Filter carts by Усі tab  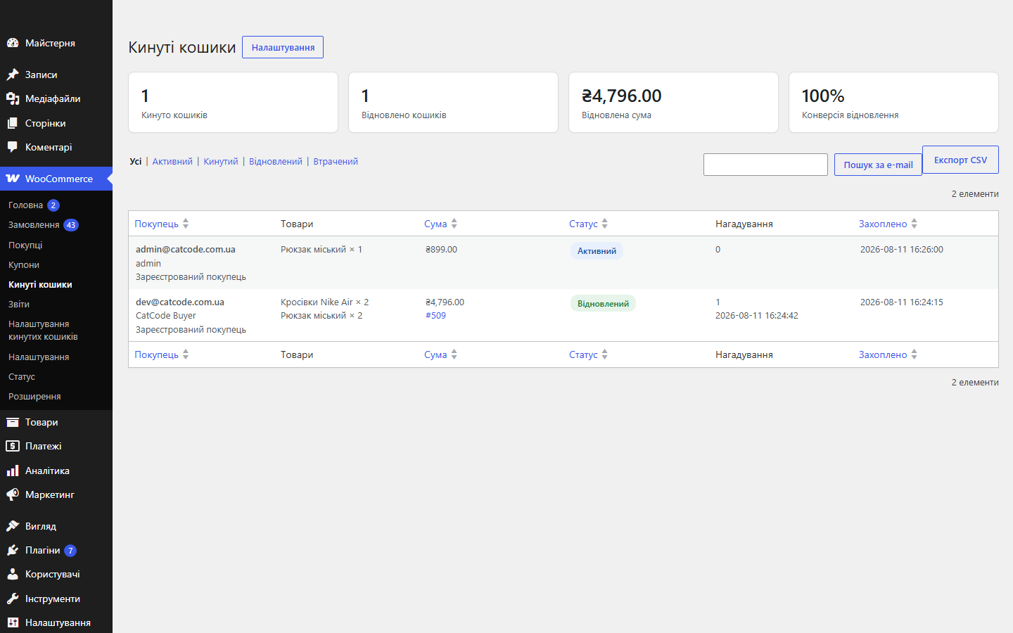pyautogui.click(x=136, y=162)
